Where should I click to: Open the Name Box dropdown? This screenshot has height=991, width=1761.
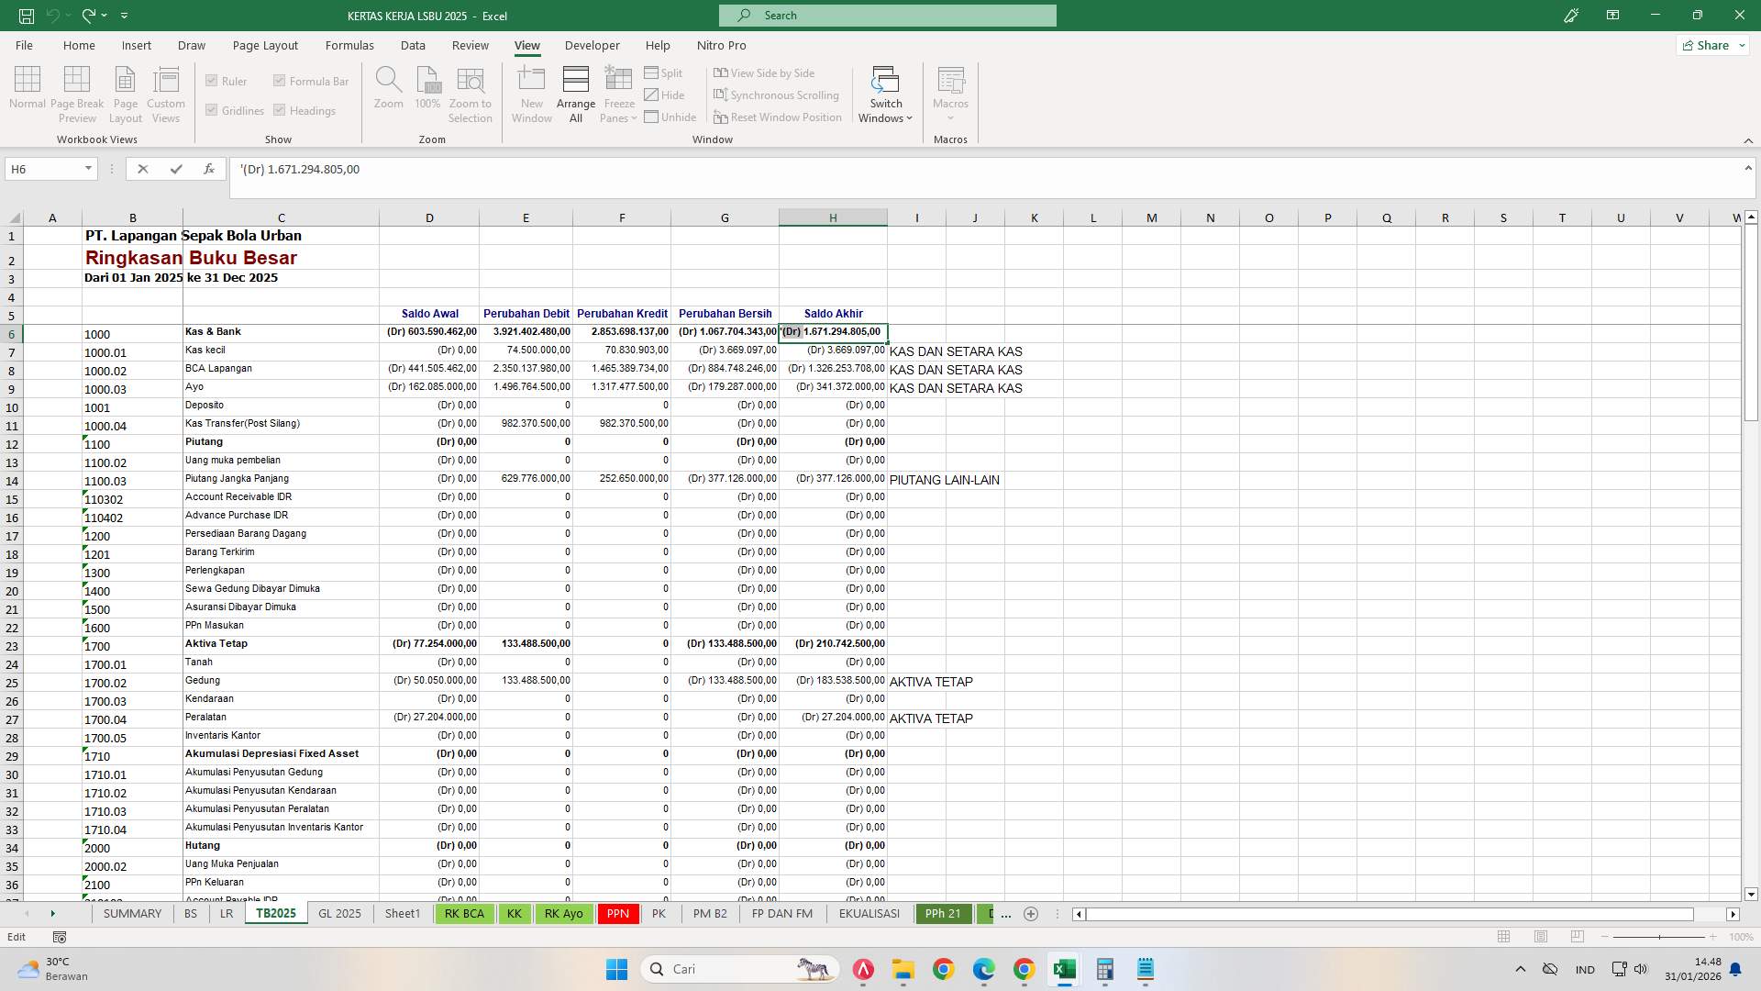click(x=88, y=169)
